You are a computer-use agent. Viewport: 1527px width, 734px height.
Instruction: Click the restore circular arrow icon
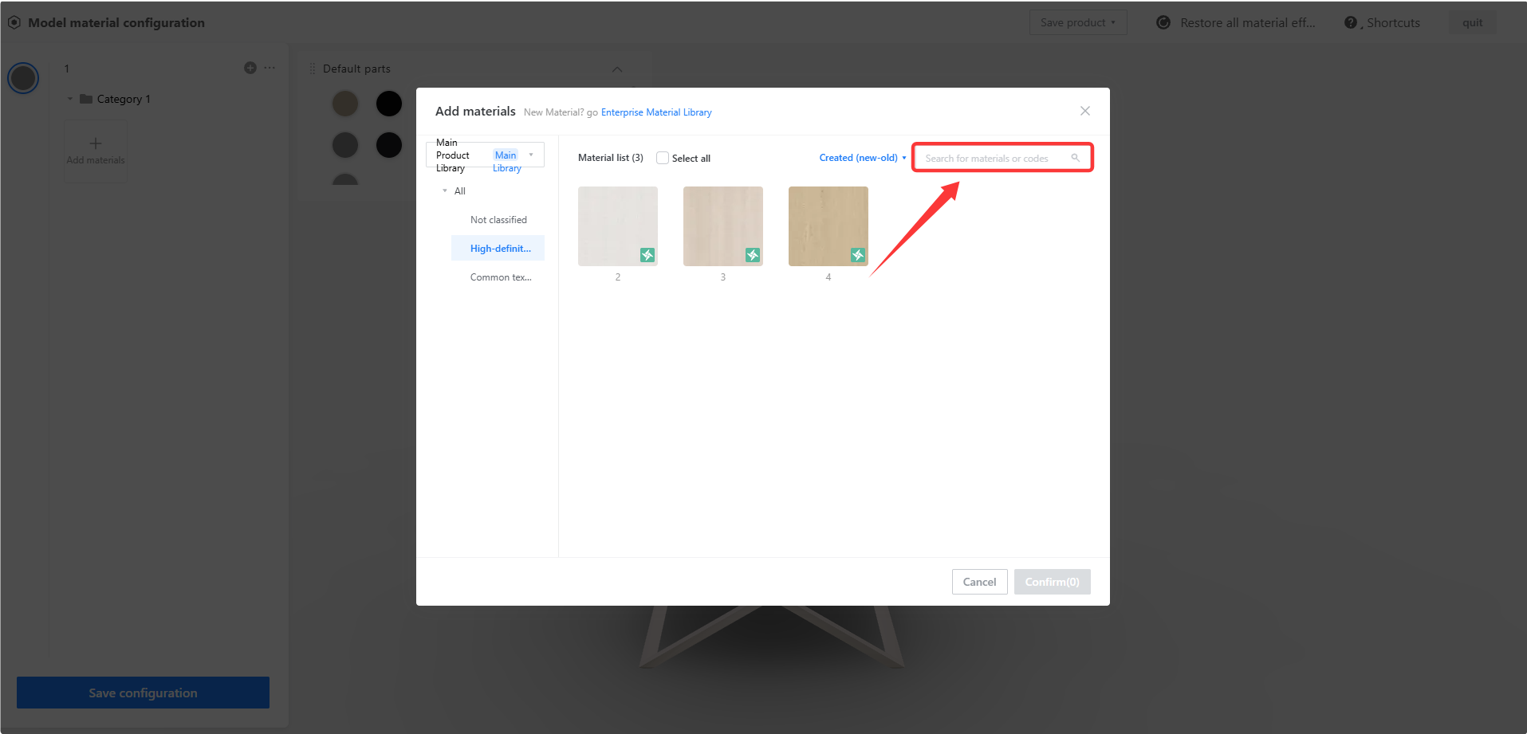tap(1163, 22)
